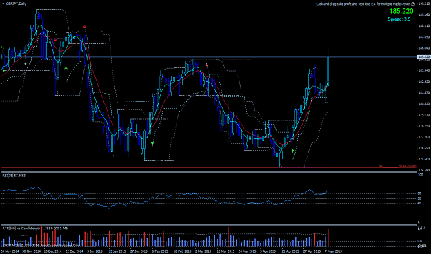
Task: Click the 5 Jan 2015 date on time axis
Action: point(95,251)
